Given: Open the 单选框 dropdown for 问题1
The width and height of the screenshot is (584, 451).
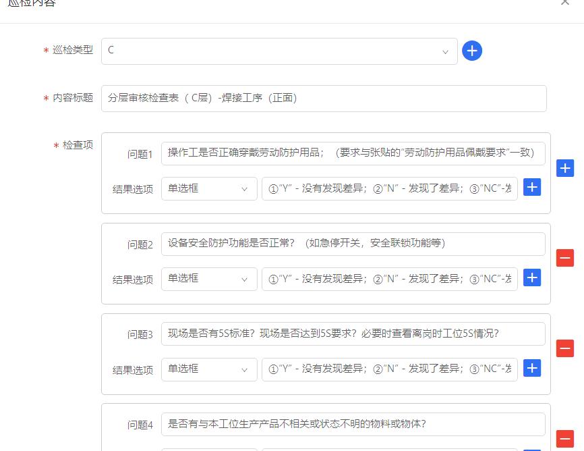Looking at the screenshot, I should [209, 188].
